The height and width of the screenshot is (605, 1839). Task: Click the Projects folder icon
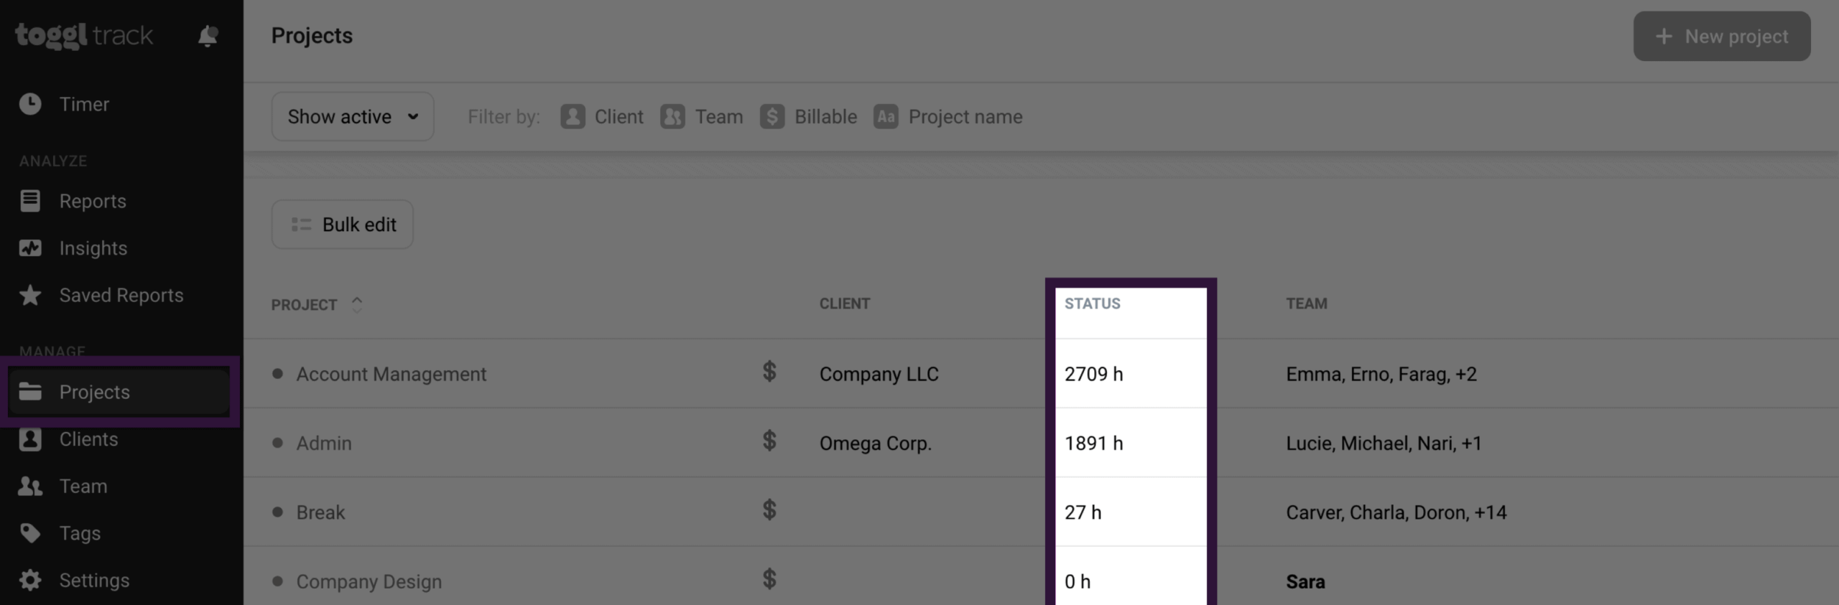pyautogui.click(x=30, y=392)
